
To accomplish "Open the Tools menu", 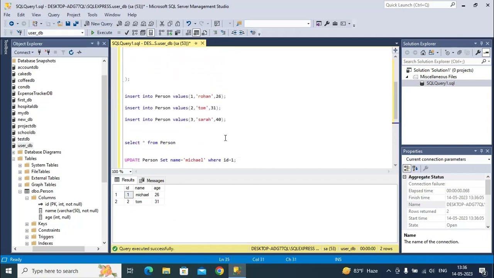I will 92,15.
